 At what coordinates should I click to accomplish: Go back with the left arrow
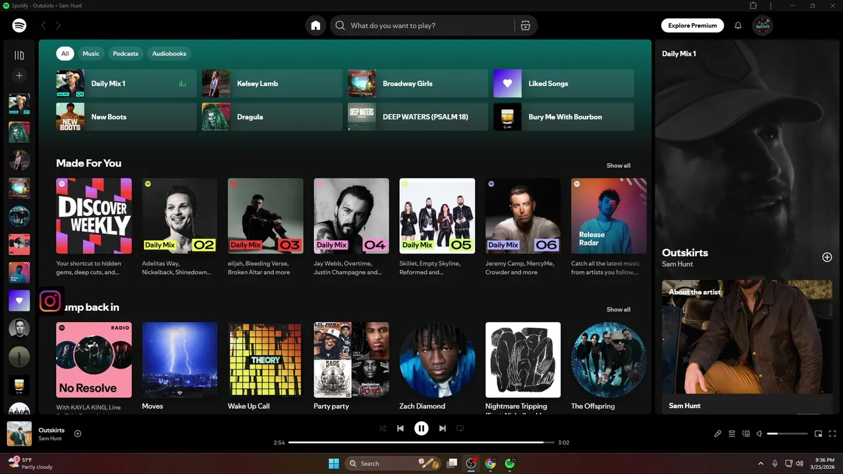43,26
